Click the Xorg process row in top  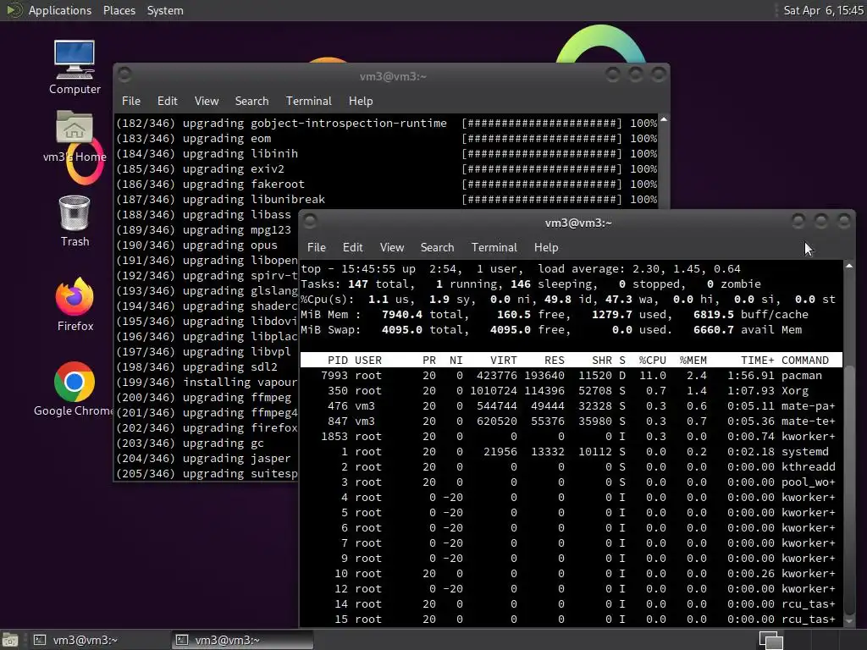coord(572,391)
